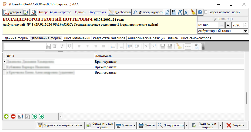This screenshot has width=251, height=132.
Task: Increase font size with large A icon
Action: pos(180,12)
